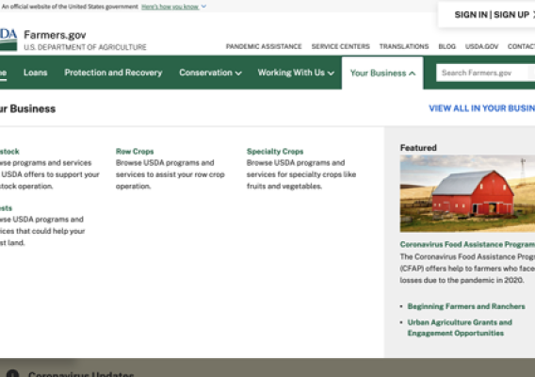Expand the Working With Us chevron

click(331, 74)
